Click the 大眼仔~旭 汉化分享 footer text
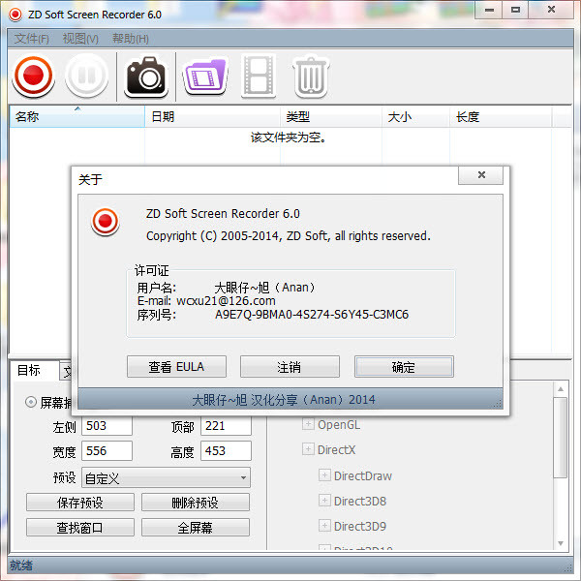This screenshot has width=581, height=581. (x=284, y=400)
